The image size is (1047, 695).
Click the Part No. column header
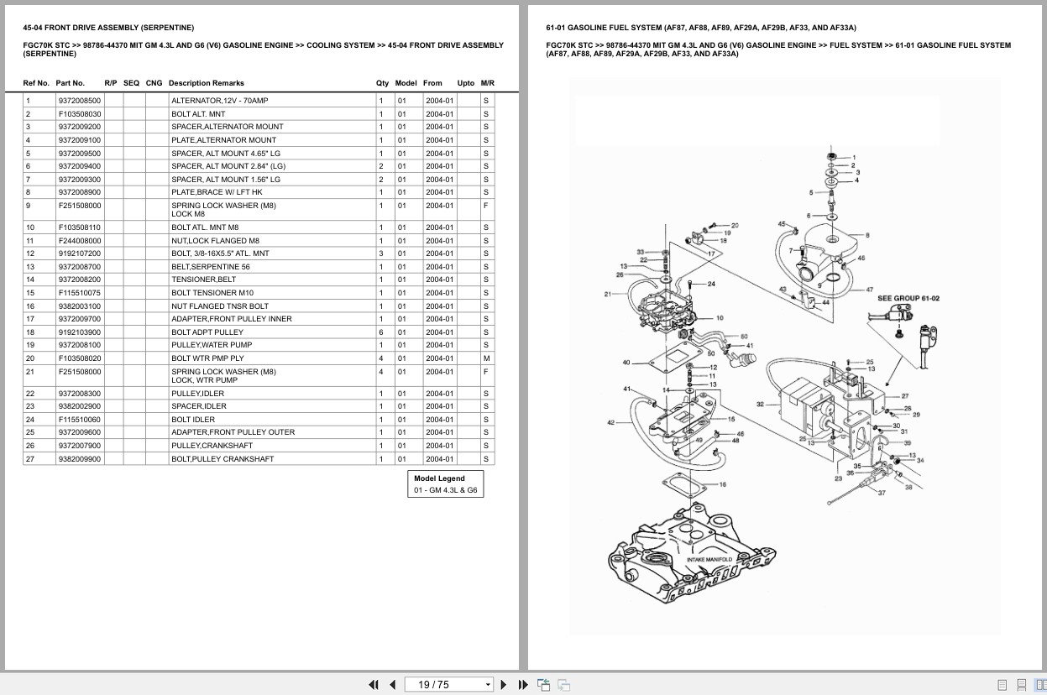coord(71,83)
